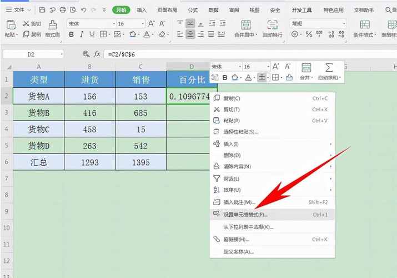Open the mini toolbar 宋体 font dropdown

point(240,67)
